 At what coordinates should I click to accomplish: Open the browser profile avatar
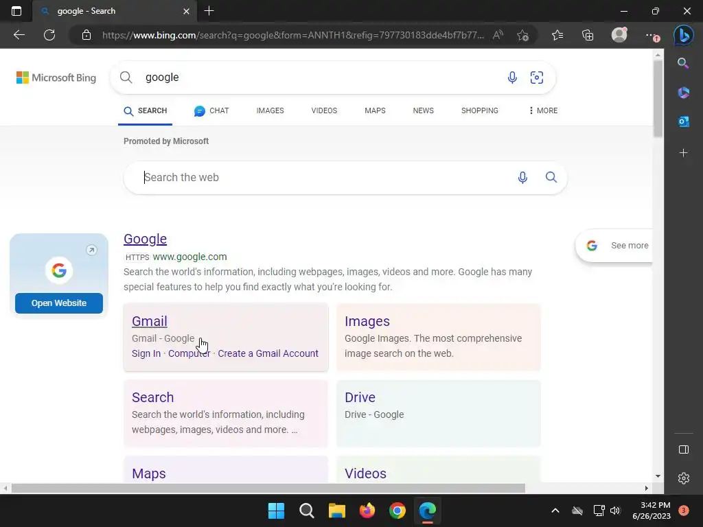pyautogui.click(x=619, y=34)
